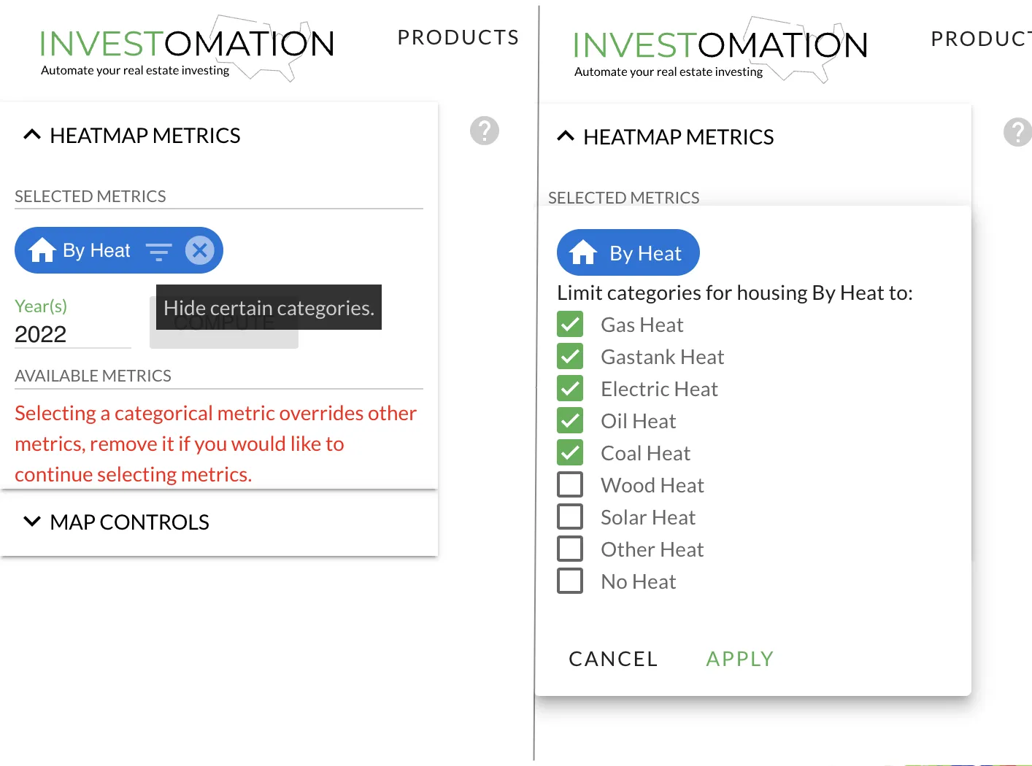The image size is (1032, 766).
Task: Apply the selected heat categories
Action: point(739,658)
